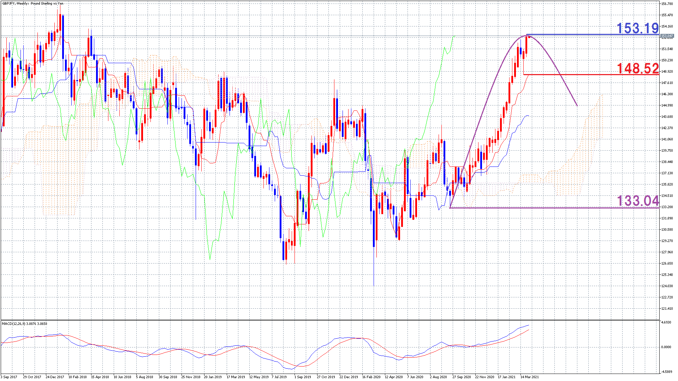Click the '7 Jun 2020' date label
Screen dimensions: 678x381
[415, 377]
